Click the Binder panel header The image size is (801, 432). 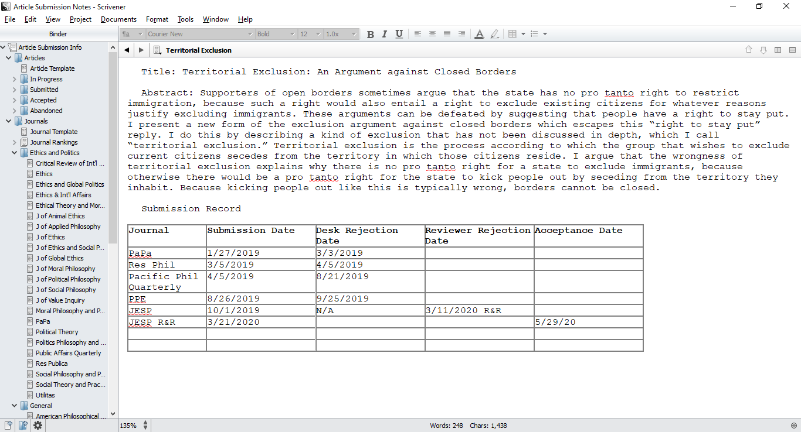click(58, 34)
